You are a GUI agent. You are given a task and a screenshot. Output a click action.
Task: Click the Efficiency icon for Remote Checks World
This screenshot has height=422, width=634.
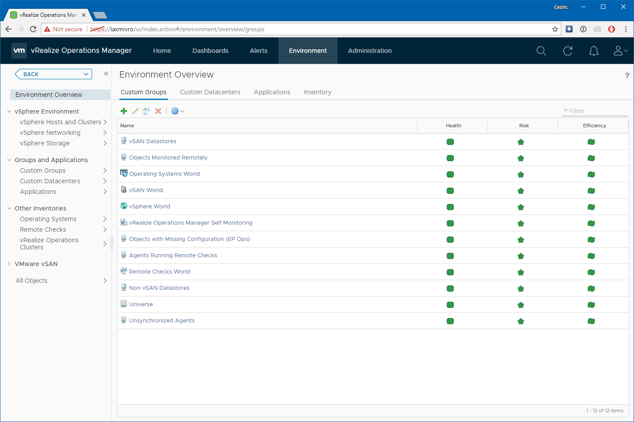[591, 272]
